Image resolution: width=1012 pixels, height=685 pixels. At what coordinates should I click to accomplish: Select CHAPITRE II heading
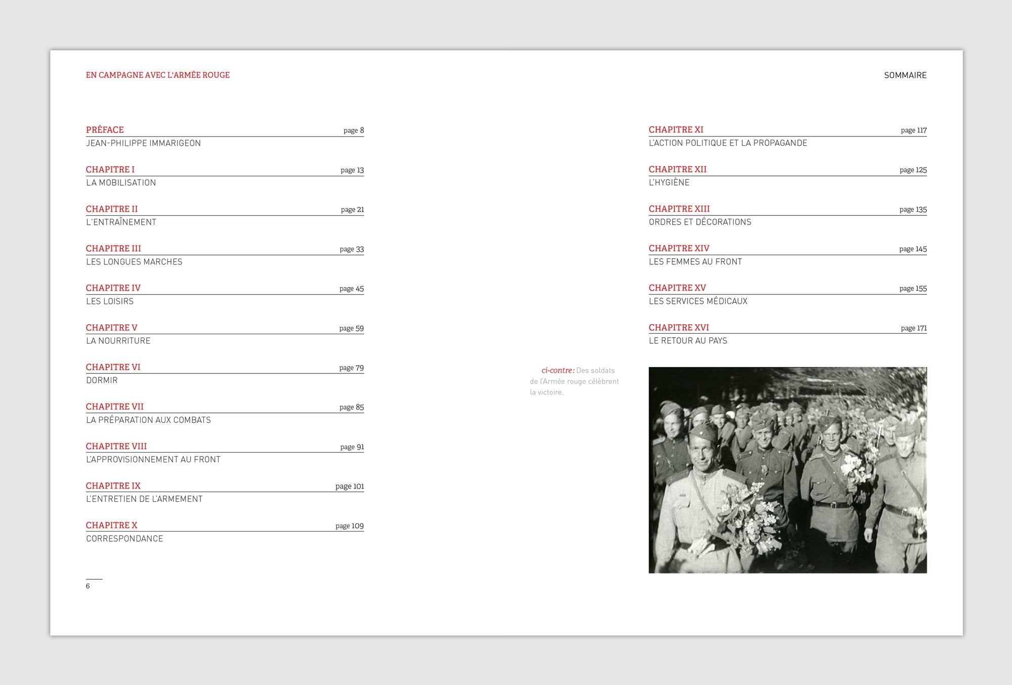(x=112, y=209)
